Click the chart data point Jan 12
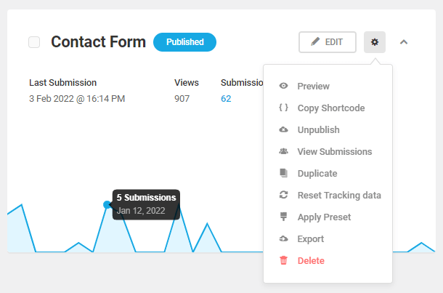 [107, 204]
